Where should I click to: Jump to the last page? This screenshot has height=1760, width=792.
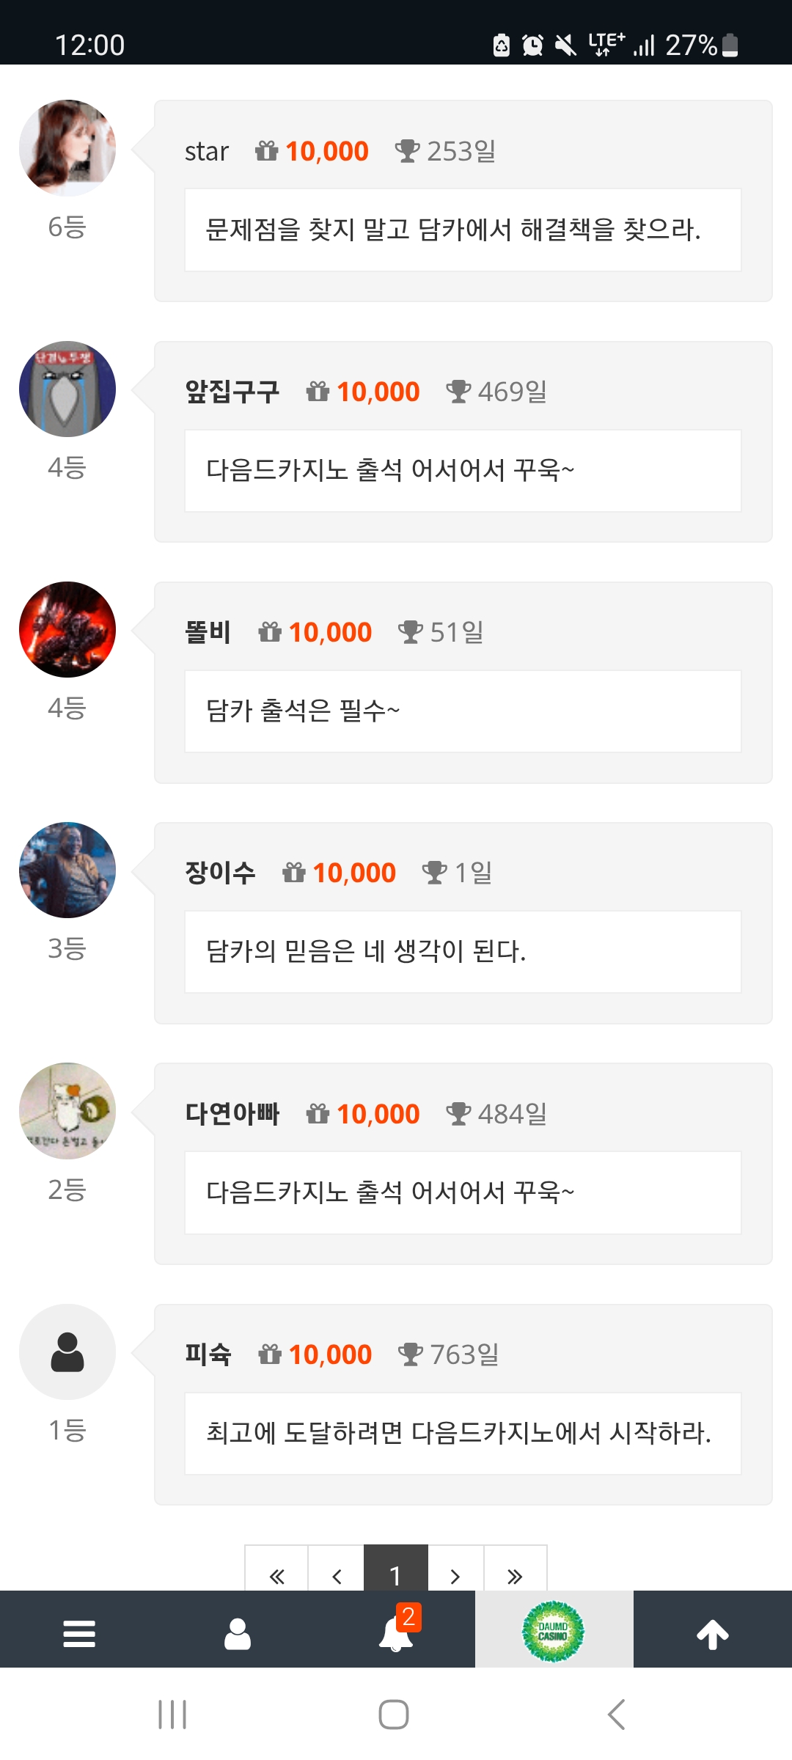point(515,1574)
